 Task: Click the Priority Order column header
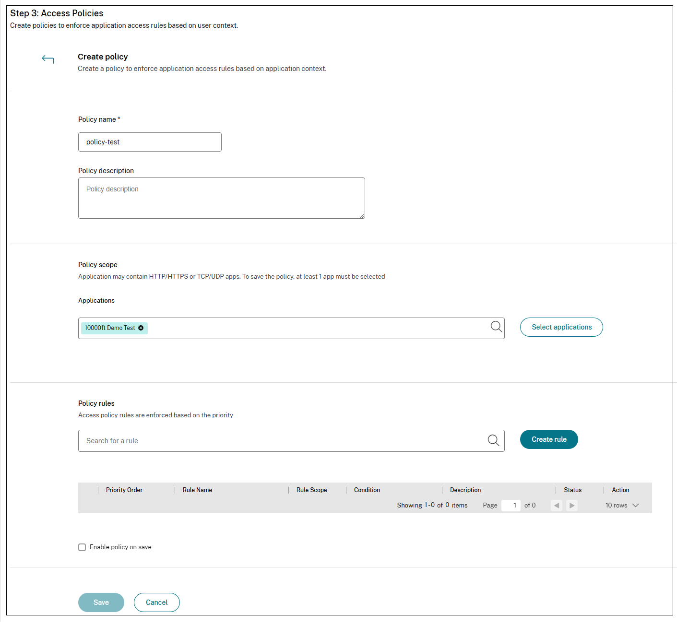tap(124, 490)
